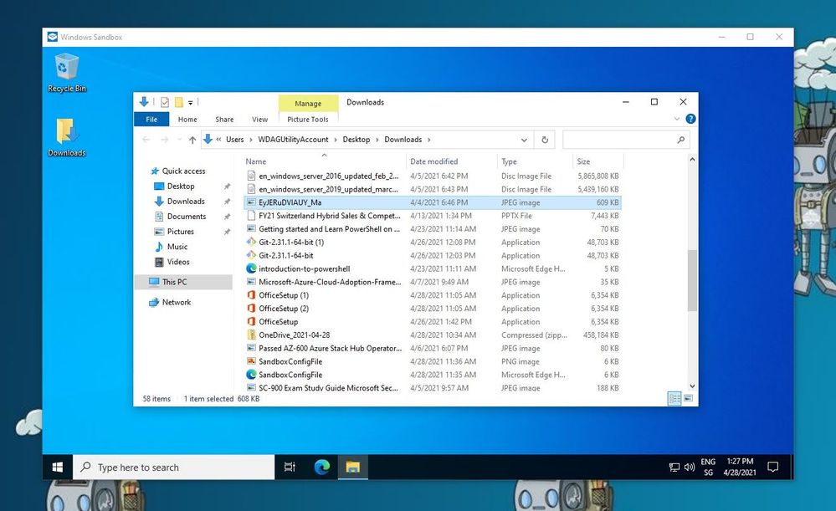This screenshot has width=836, height=511.
Task: Open the Downloads folder icon on desktop
Action: (x=67, y=137)
